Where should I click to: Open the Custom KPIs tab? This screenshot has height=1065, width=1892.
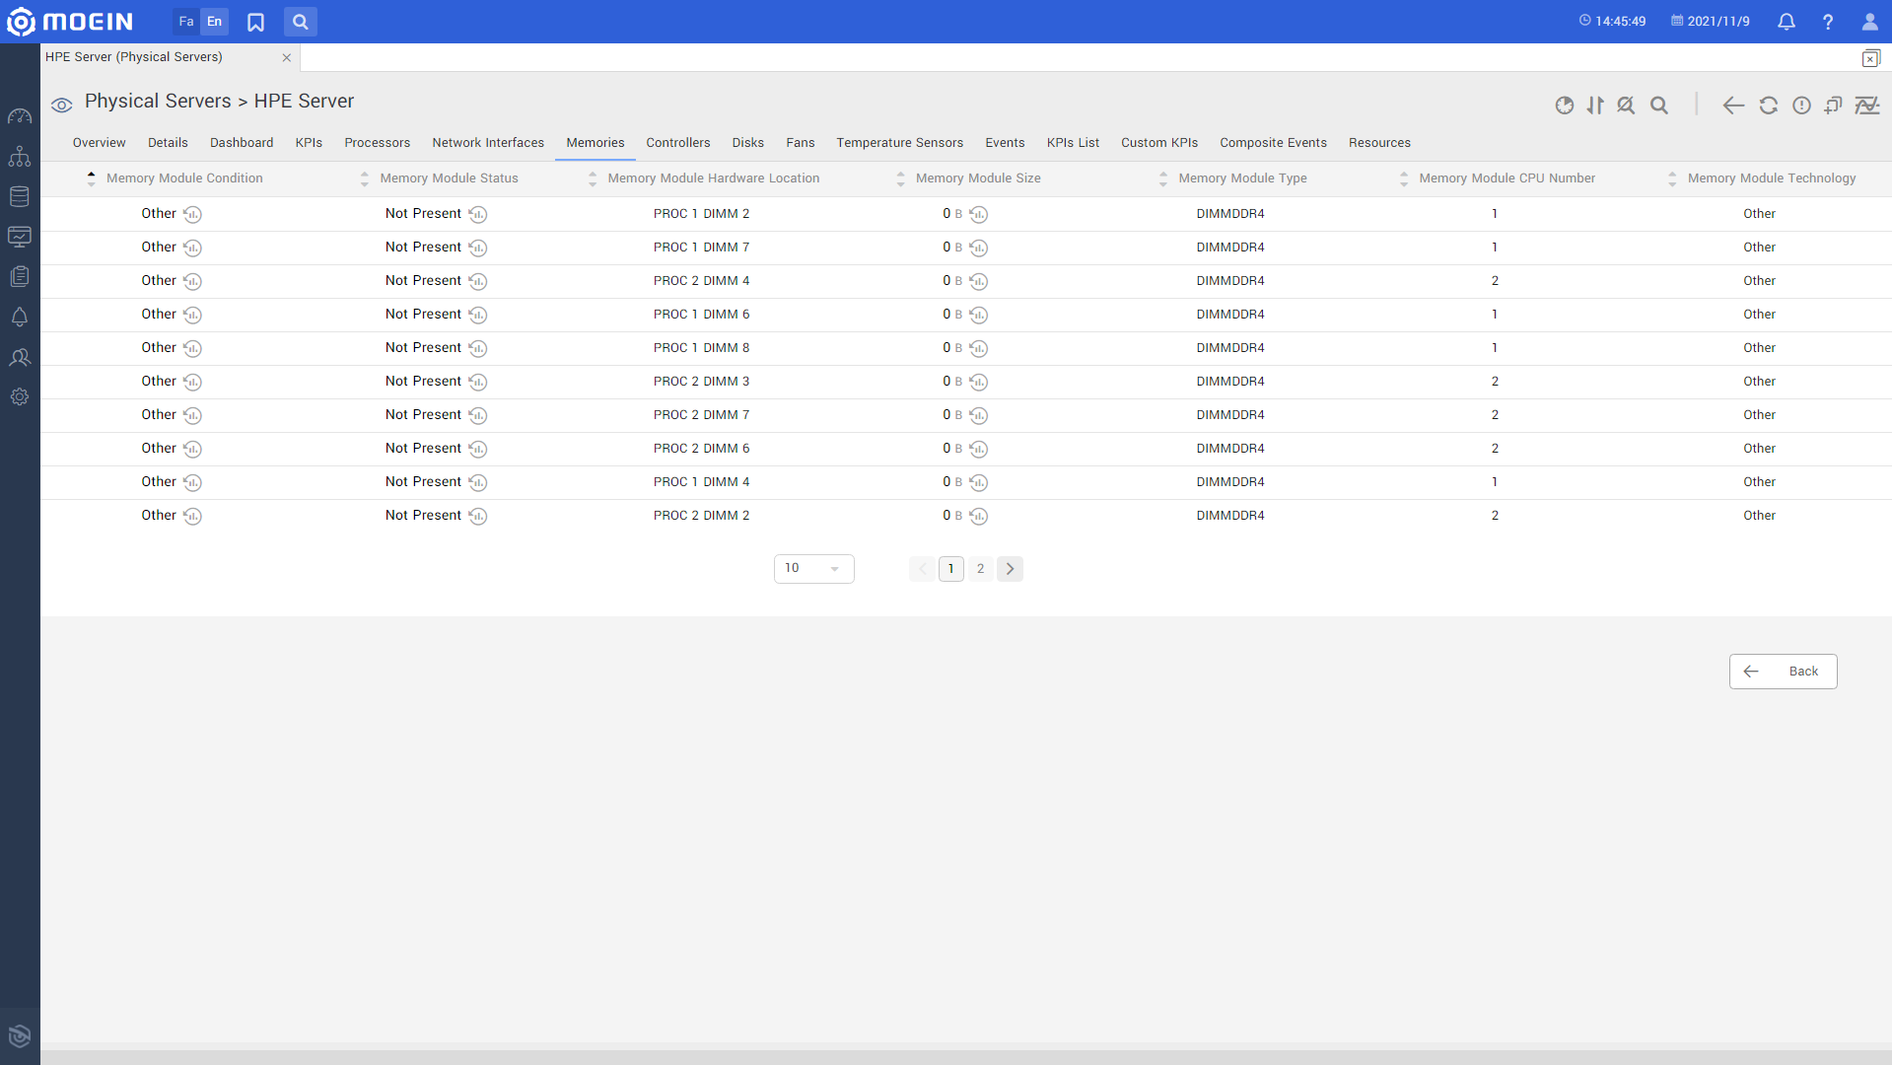[1159, 143]
